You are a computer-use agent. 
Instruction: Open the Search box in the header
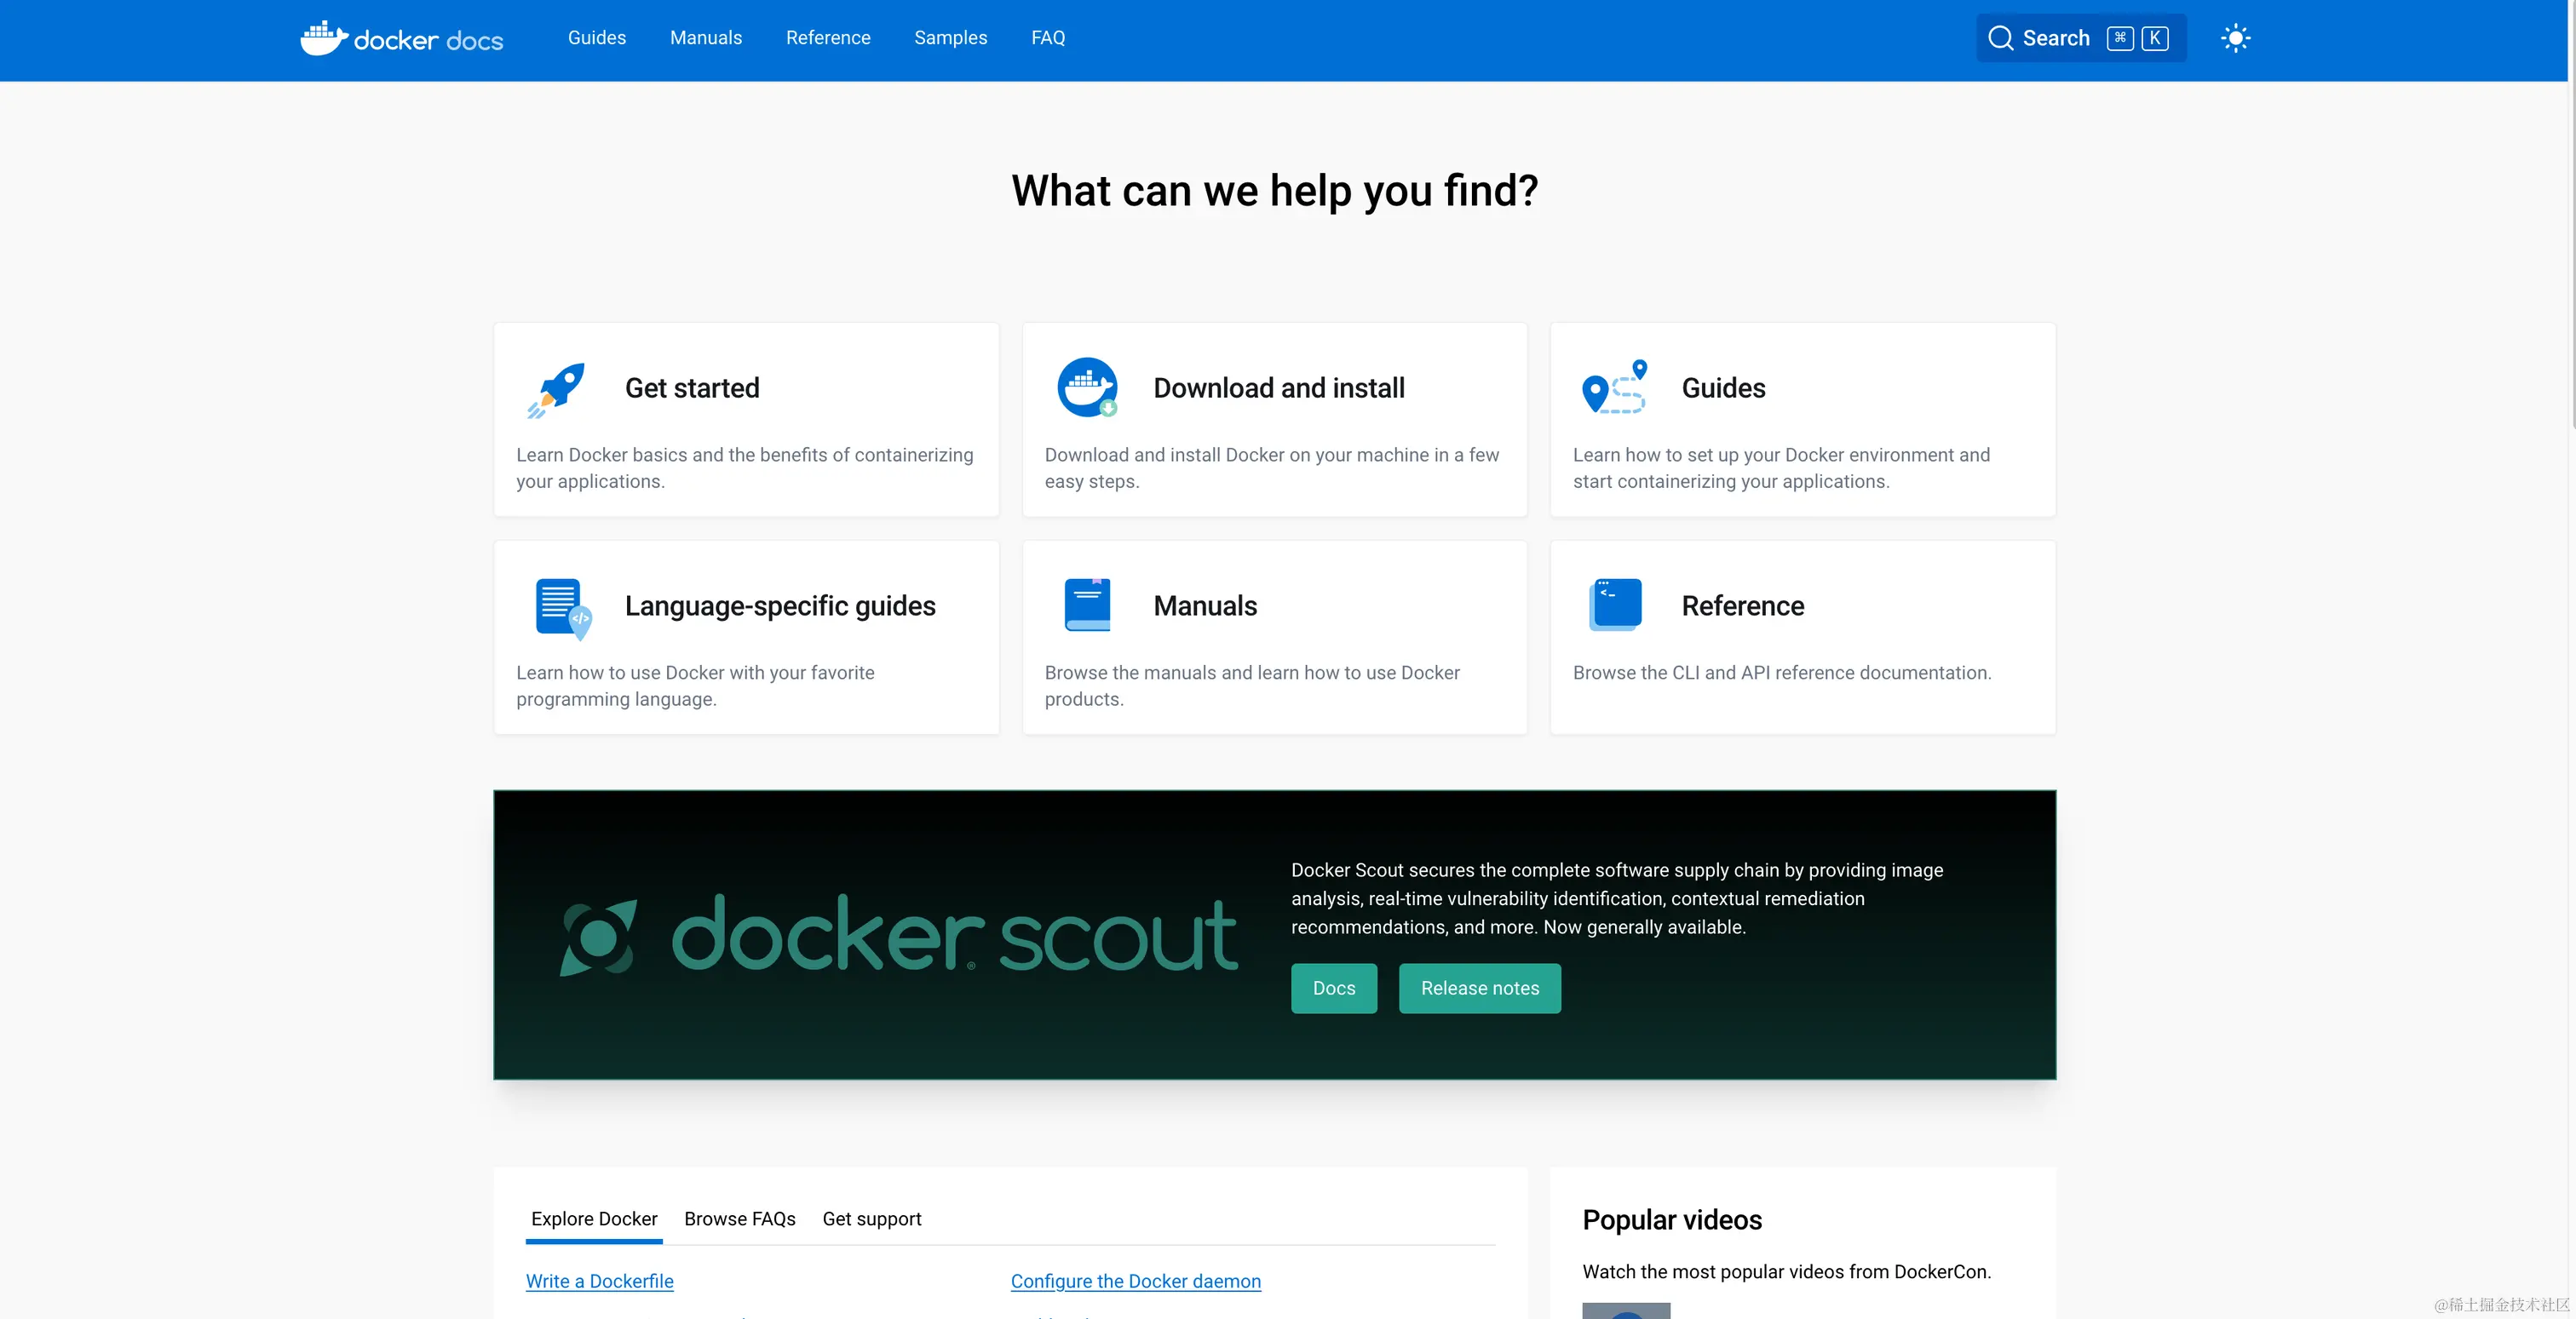coord(2080,39)
